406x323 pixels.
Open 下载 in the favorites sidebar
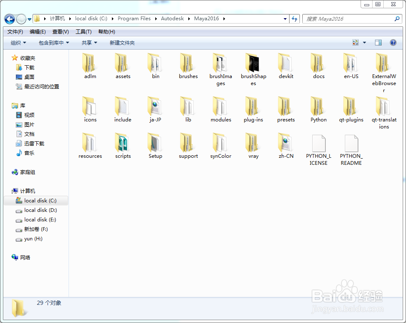pos(25,68)
